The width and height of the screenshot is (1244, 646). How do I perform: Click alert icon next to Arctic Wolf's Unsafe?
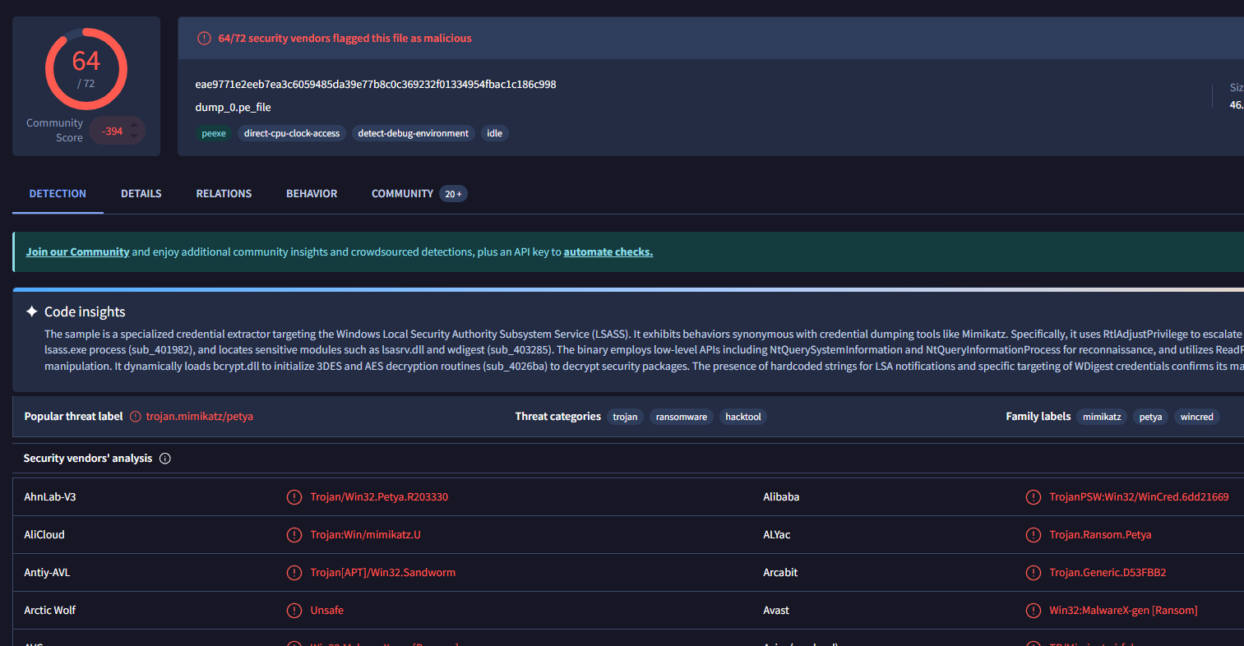point(294,611)
